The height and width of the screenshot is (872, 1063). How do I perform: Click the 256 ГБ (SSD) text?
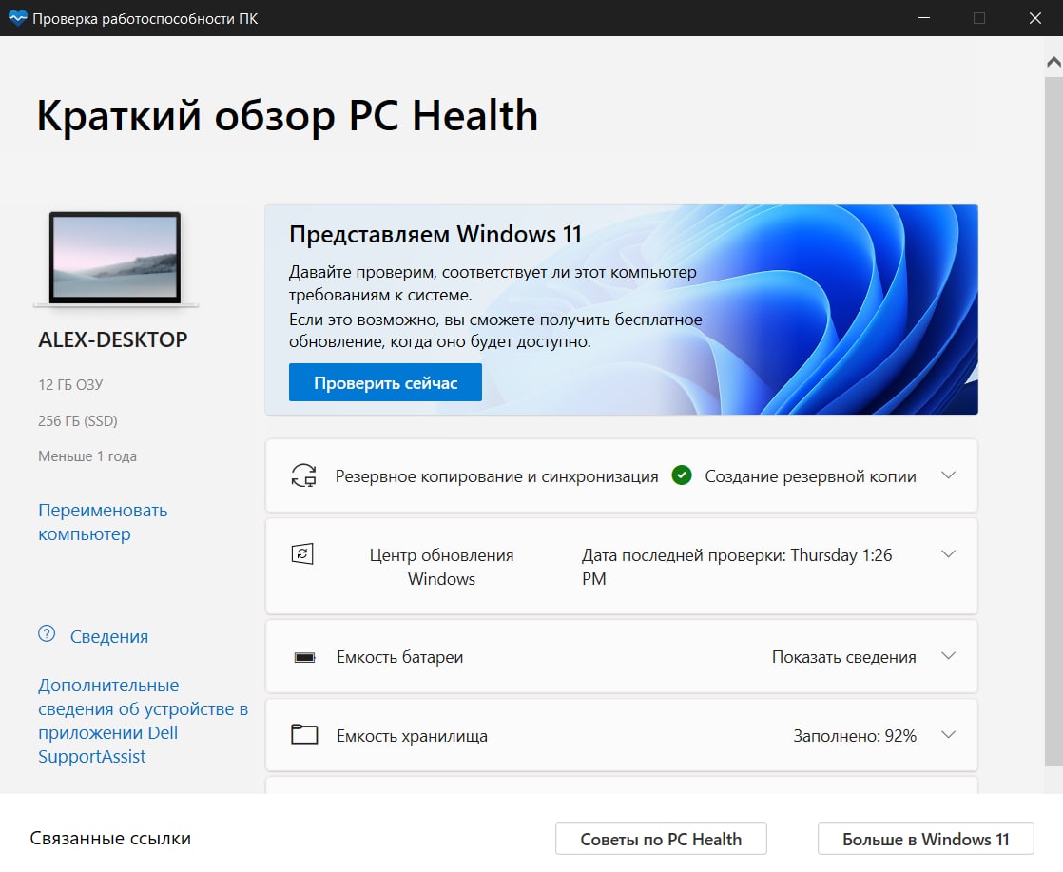click(78, 420)
